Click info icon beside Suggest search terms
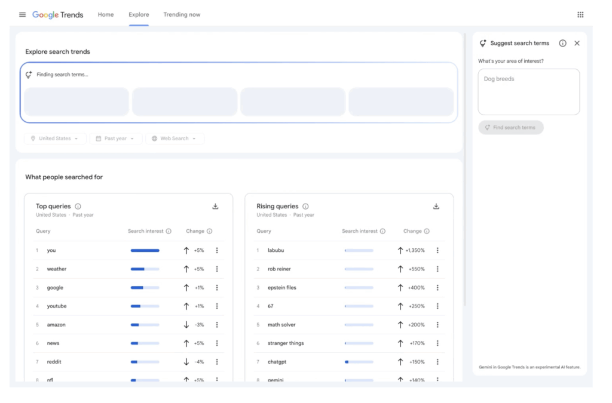612x403 pixels. tap(562, 43)
